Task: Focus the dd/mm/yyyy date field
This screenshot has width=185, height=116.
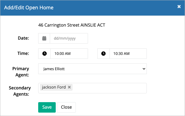Action: pos(69,38)
